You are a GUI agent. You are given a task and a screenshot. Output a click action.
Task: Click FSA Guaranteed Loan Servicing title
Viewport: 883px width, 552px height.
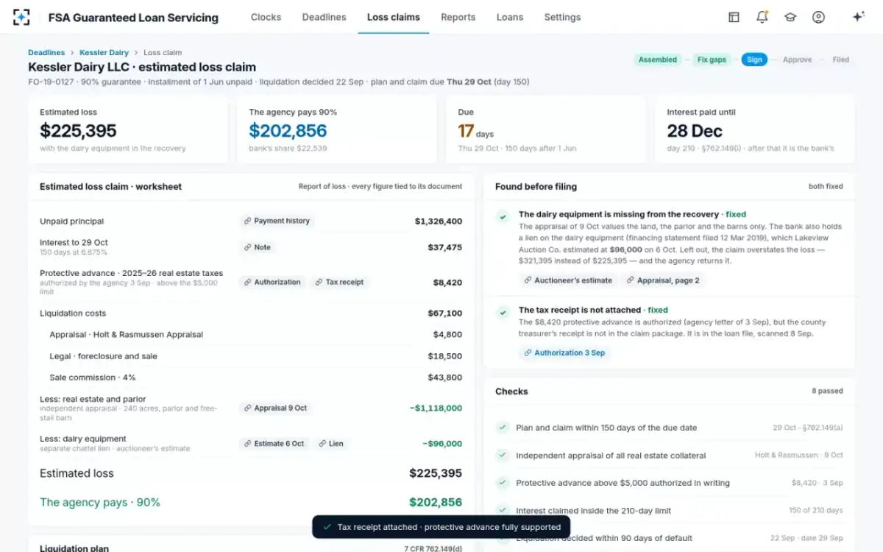pos(133,17)
